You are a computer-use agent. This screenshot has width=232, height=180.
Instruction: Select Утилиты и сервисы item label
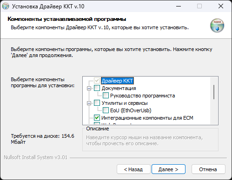pyautogui.click(x=125, y=103)
